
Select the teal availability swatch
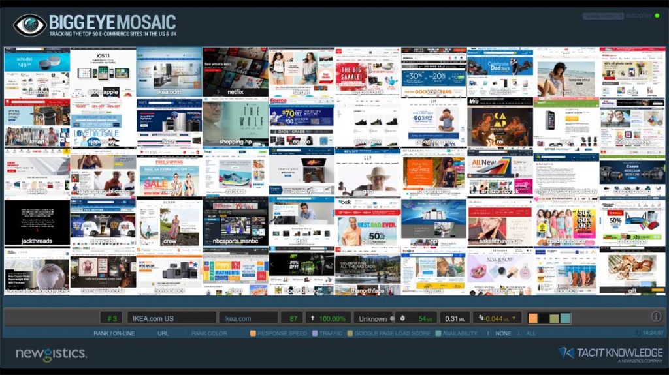(565, 318)
